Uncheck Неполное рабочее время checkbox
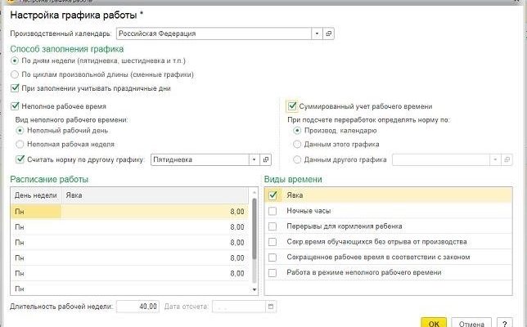The width and height of the screenshot is (527, 327). [x=16, y=106]
